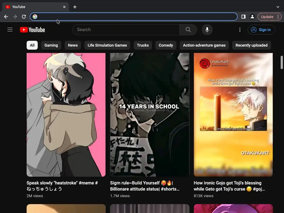The image size is (284, 213).
Task: Select the YouTube browser tab
Action: tap(35, 7)
